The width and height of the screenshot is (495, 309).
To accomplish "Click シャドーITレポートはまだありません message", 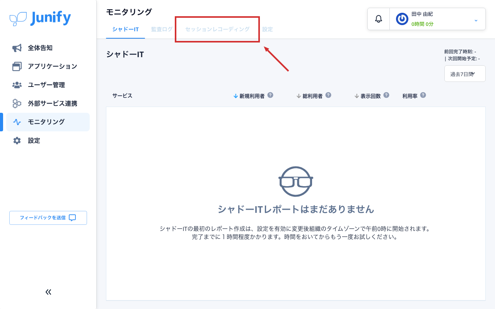I will (296, 209).
